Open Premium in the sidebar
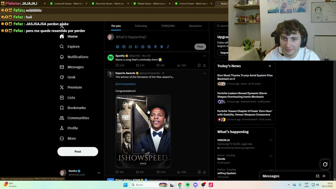The height and width of the screenshot is (189, 336). pyautogui.click(x=71, y=87)
